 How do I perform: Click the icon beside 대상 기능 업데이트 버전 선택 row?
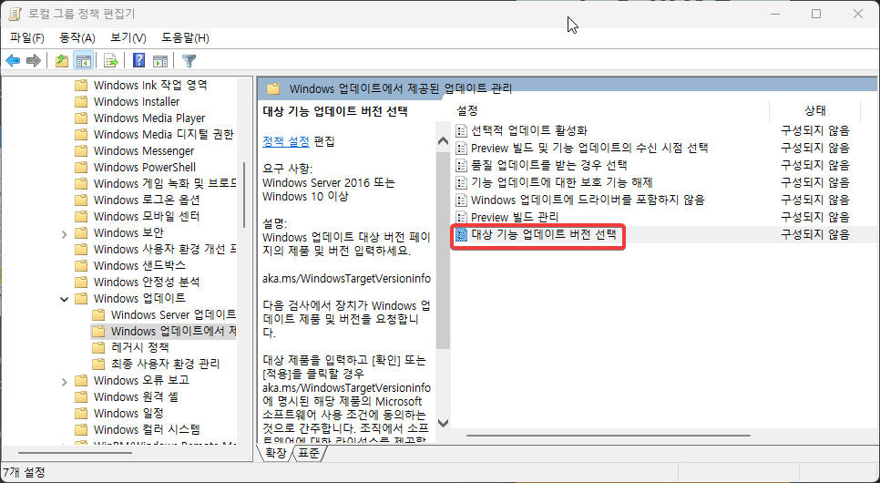[461, 235]
